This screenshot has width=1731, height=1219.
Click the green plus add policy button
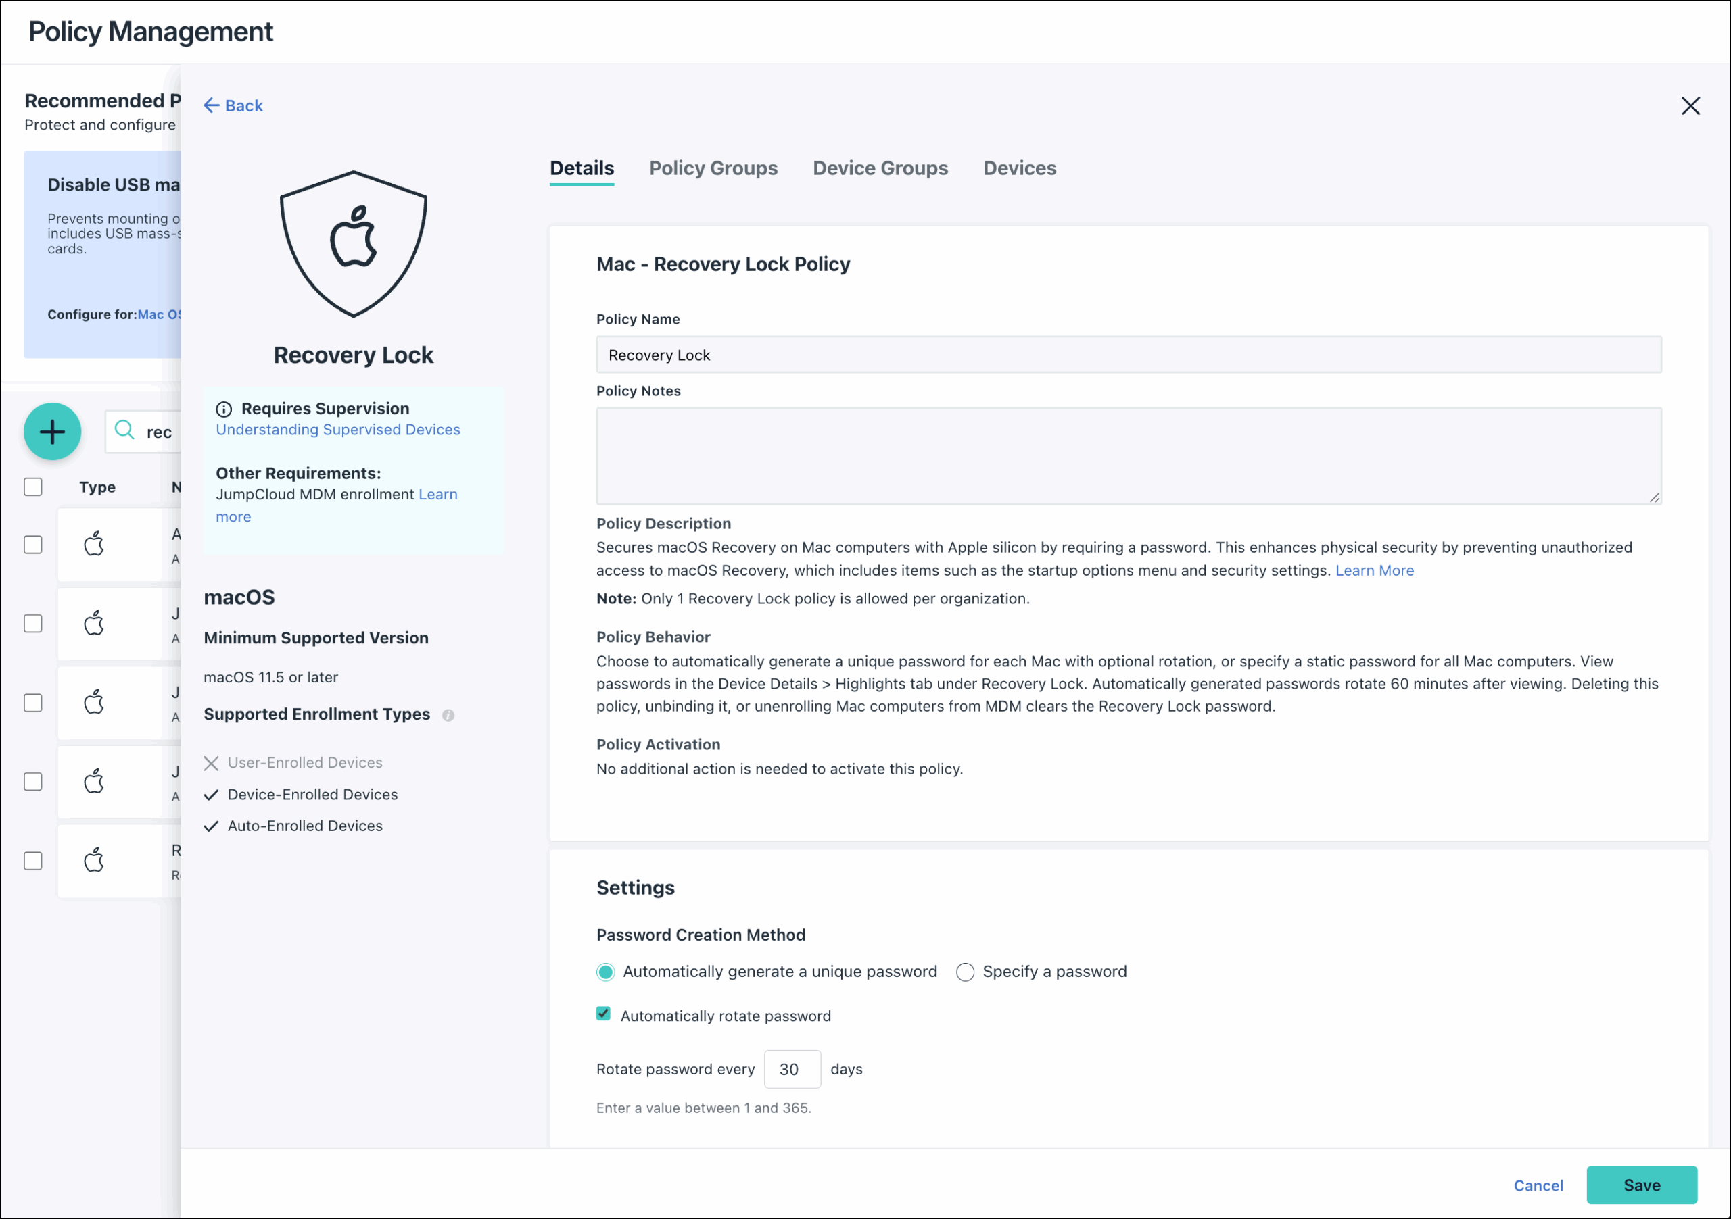(x=52, y=432)
